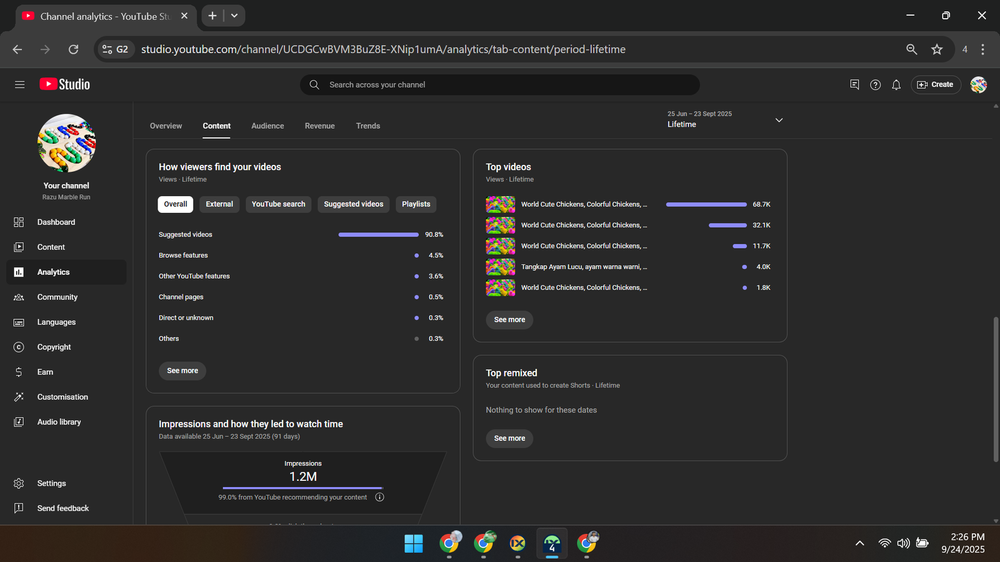Screen dimensions: 1000x562
Task: Show hidden icons in system tray
Action: click(859, 543)
